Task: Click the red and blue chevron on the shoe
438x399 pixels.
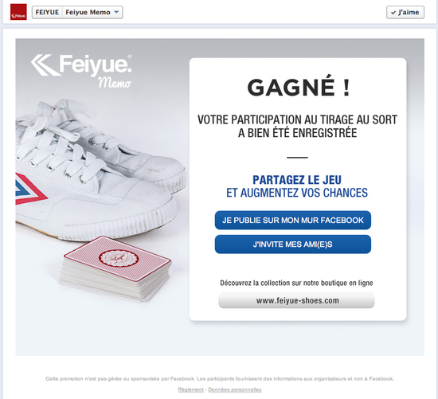Action: coord(30,190)
